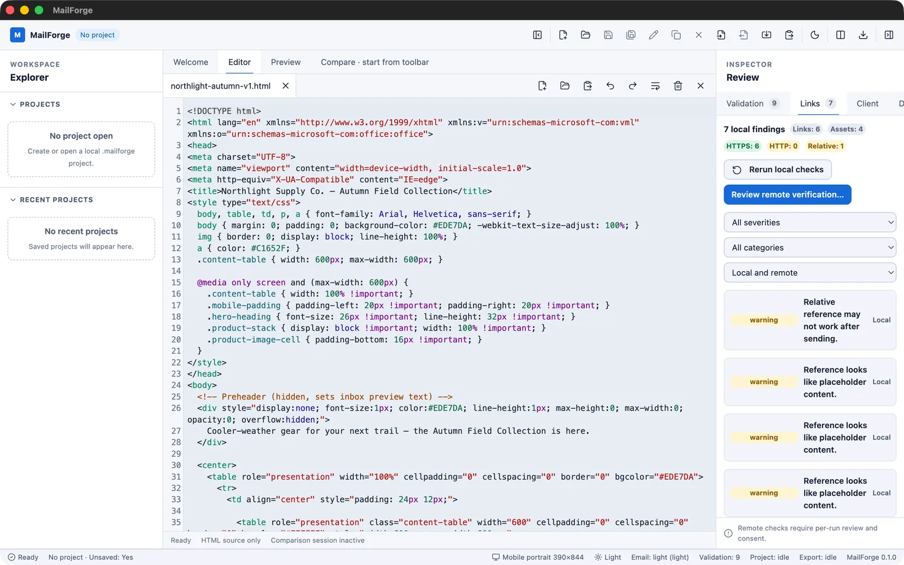Toggle split view columns icon
The width and height of the screenshot is (904, 565).
pos(840,35)
